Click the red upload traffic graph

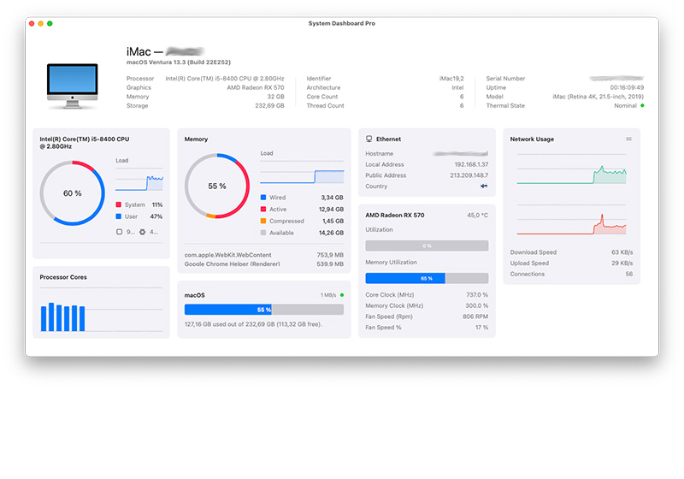tap(571, 220)
